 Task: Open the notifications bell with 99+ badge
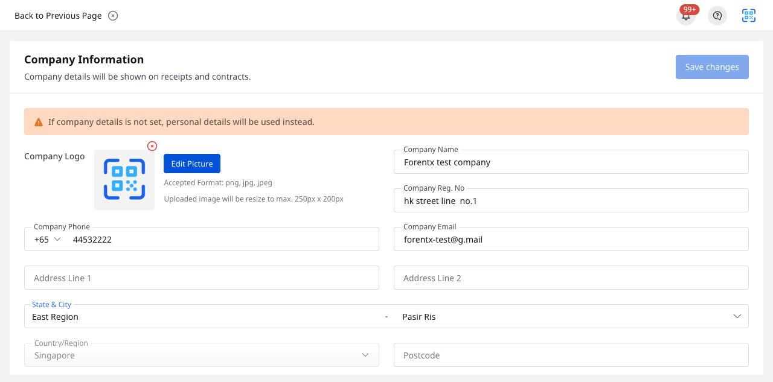pyautogui.click(x=686, y=16)
